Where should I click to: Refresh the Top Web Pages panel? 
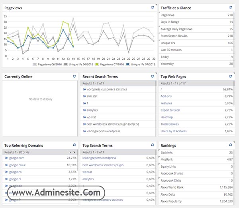(x=231, y=76)
